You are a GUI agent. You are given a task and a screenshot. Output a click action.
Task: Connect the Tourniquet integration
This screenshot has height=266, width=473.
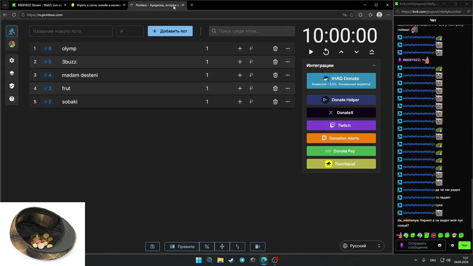[341, 164]
